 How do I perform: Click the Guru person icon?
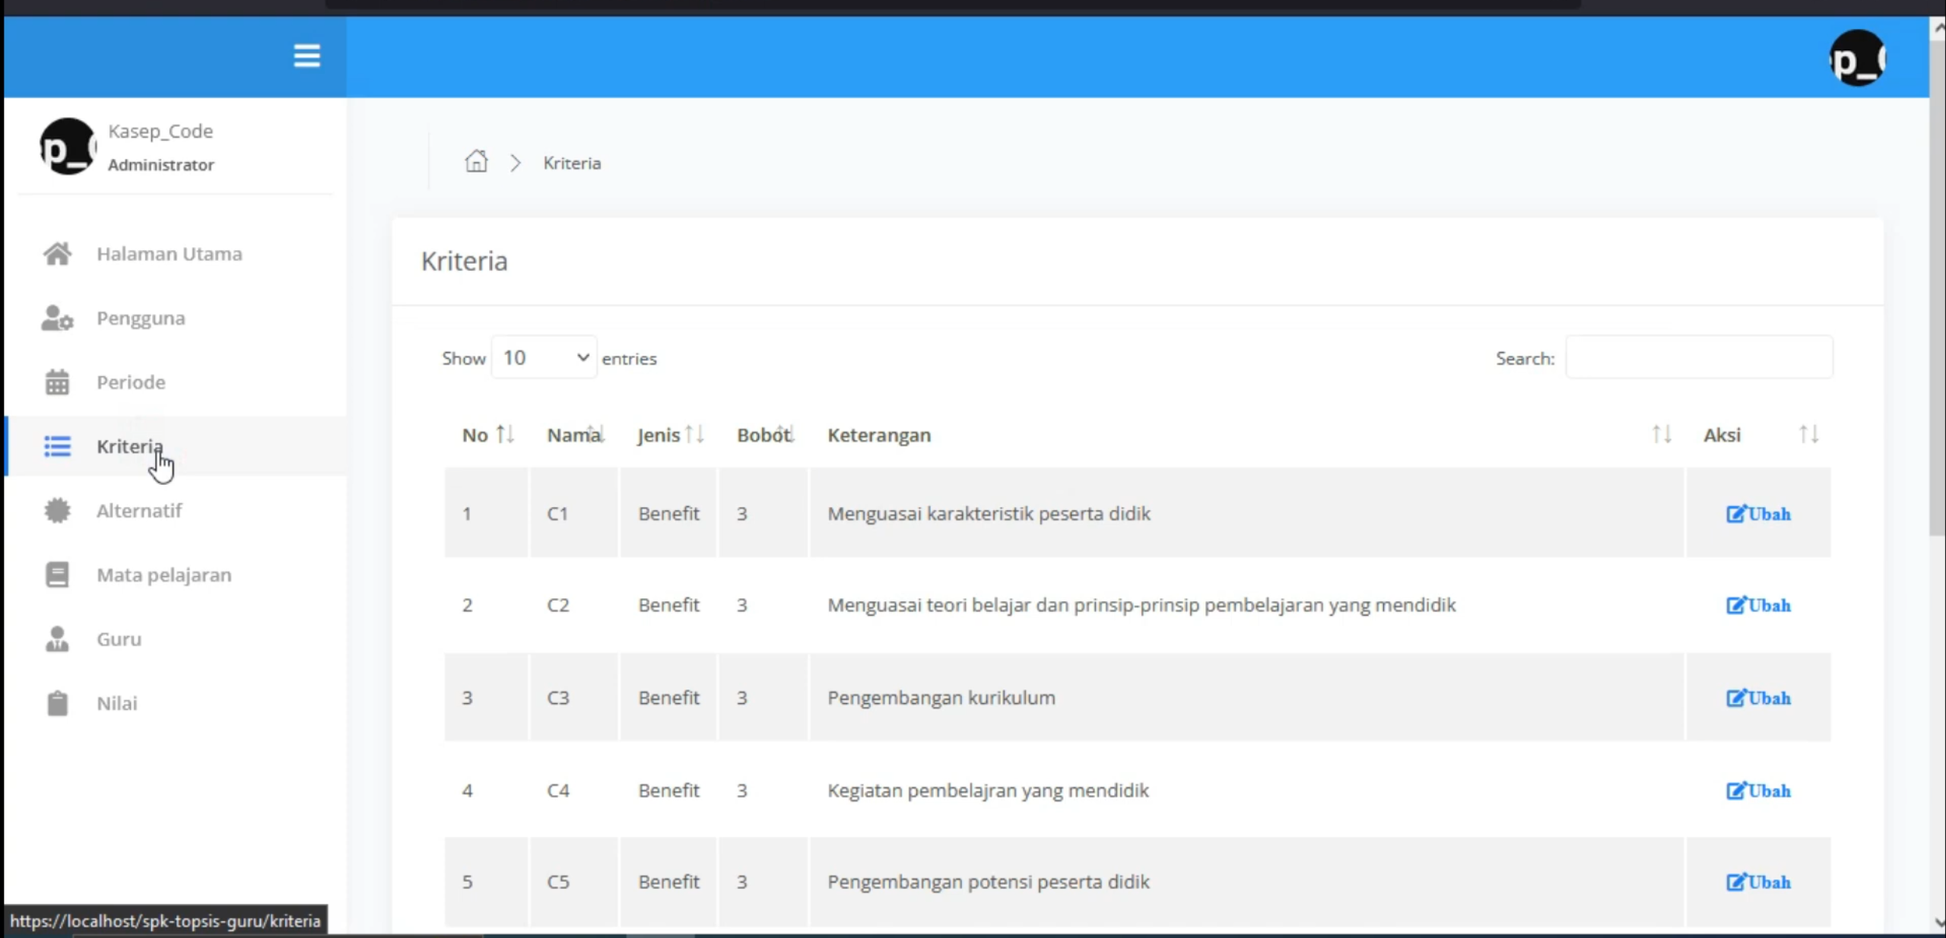click(x=57, y=639)
